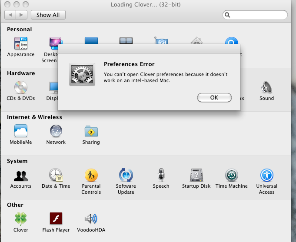Click the Language & Text flag icon

161,40
